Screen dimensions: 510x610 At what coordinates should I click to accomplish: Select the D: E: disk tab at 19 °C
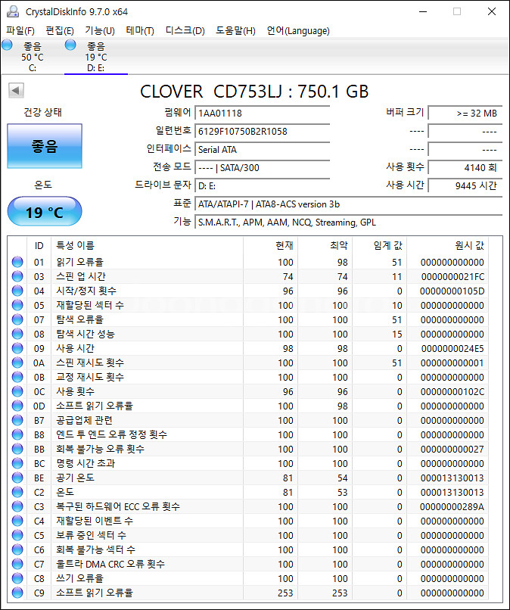point(95,57)
